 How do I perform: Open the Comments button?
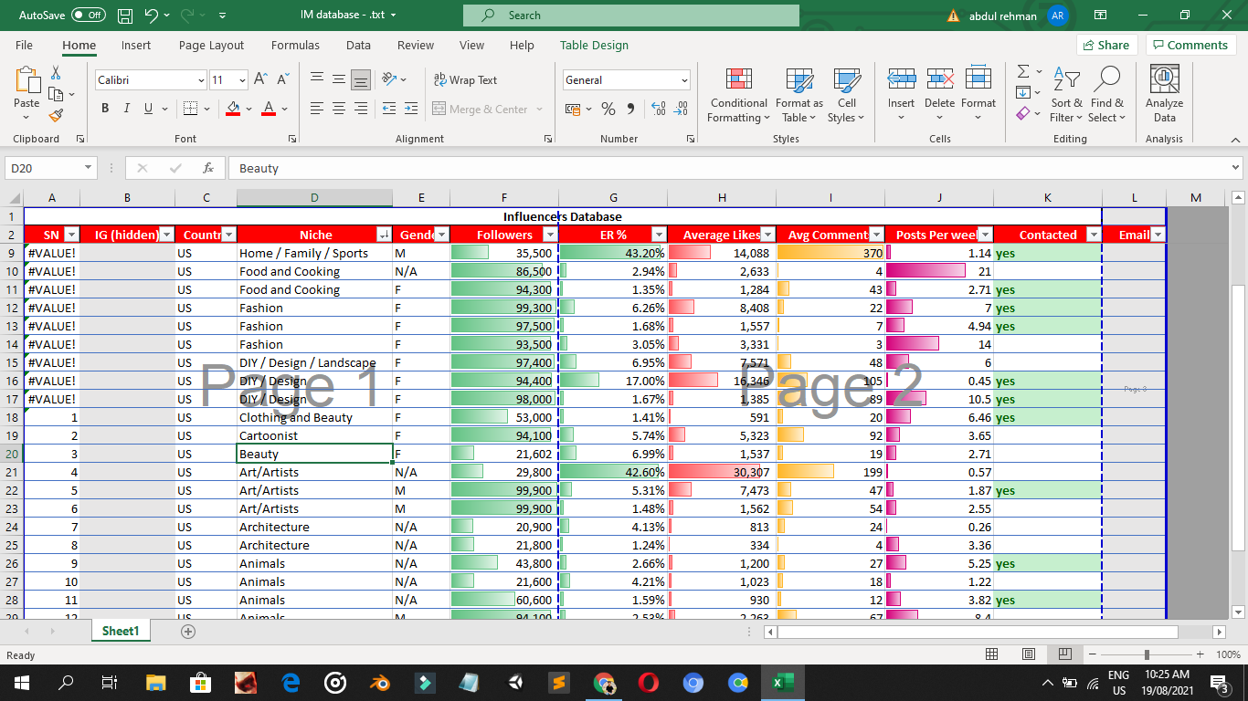pyautogui.click(x=1190, y=45)
